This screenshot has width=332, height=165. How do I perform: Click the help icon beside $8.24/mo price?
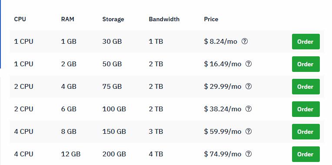(245, 41)
